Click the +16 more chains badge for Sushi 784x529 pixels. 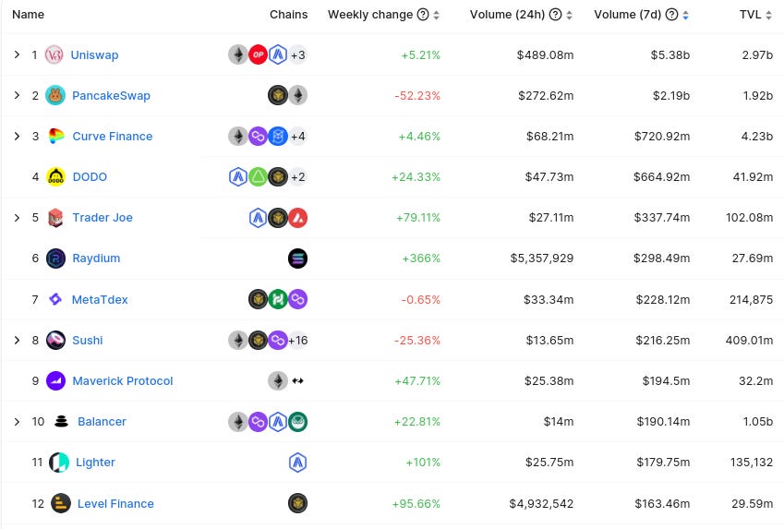point(298,340)
